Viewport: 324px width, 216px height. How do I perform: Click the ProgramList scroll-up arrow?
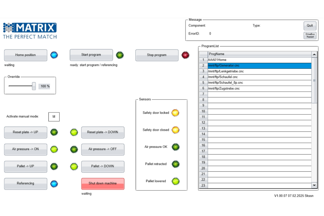pos(314,54)
